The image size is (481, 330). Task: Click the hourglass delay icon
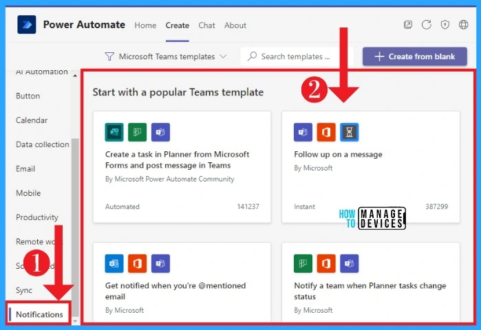(349, 132)
